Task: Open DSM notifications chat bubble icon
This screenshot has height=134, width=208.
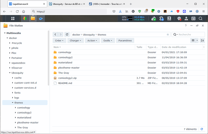Action: coord(179,19)
